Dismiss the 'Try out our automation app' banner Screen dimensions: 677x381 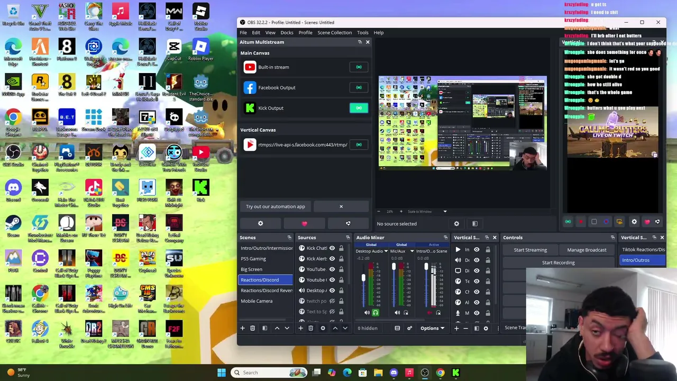[x=341, y=206]
